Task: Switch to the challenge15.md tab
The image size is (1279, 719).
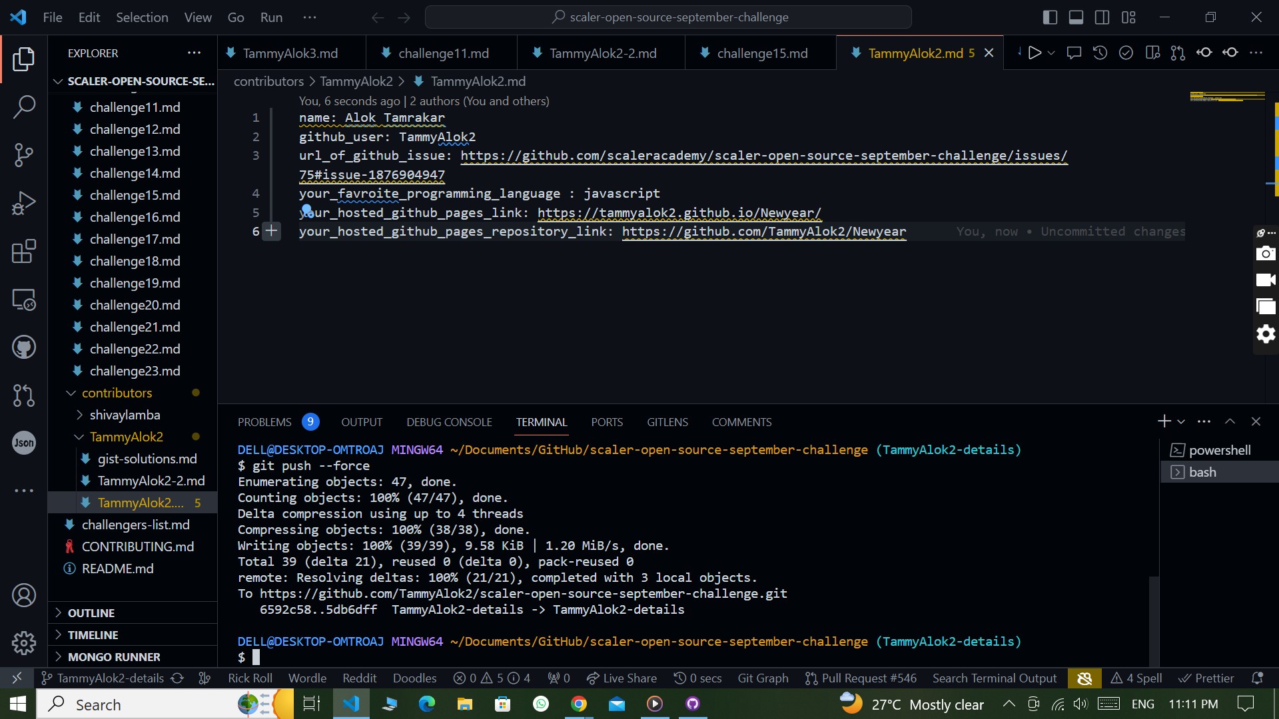Action: click(x=762, y=53)
